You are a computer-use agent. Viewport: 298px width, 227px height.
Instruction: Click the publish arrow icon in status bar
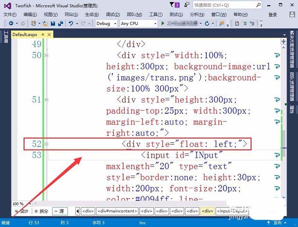click(x=269, y=223)
